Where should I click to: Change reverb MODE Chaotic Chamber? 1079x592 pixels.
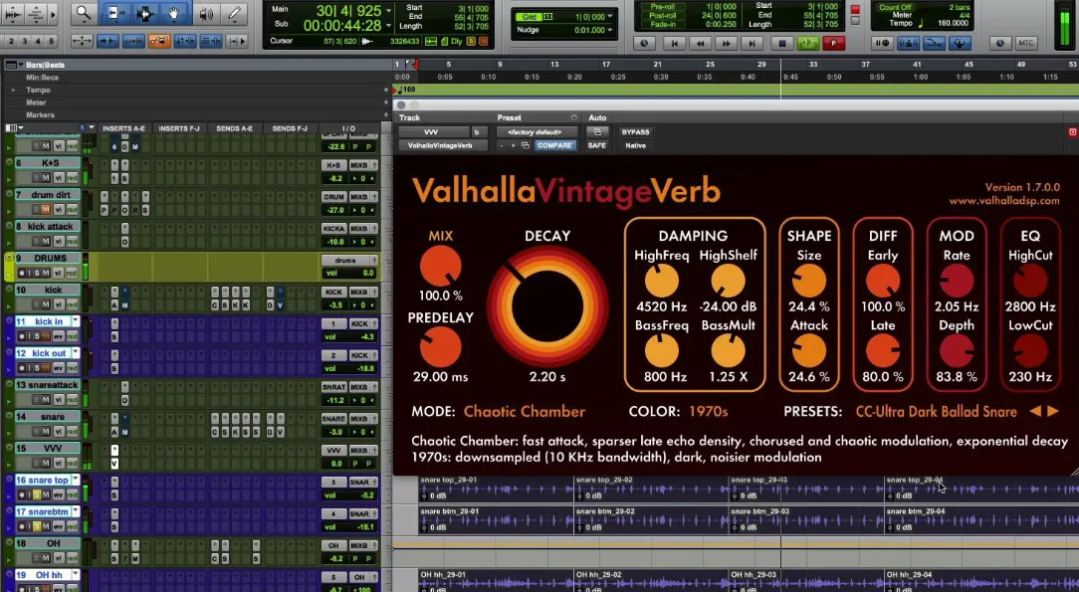[x=525, y=412]
